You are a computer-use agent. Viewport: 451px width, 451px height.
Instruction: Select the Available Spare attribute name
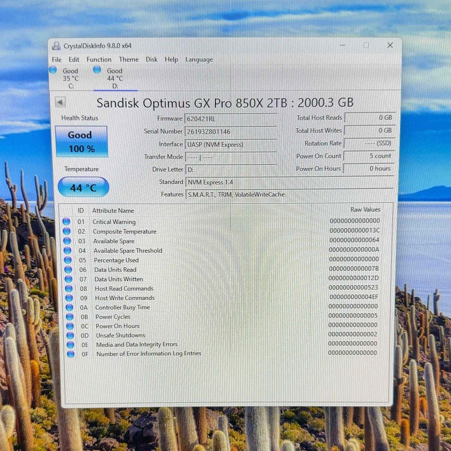pos(114,241)
